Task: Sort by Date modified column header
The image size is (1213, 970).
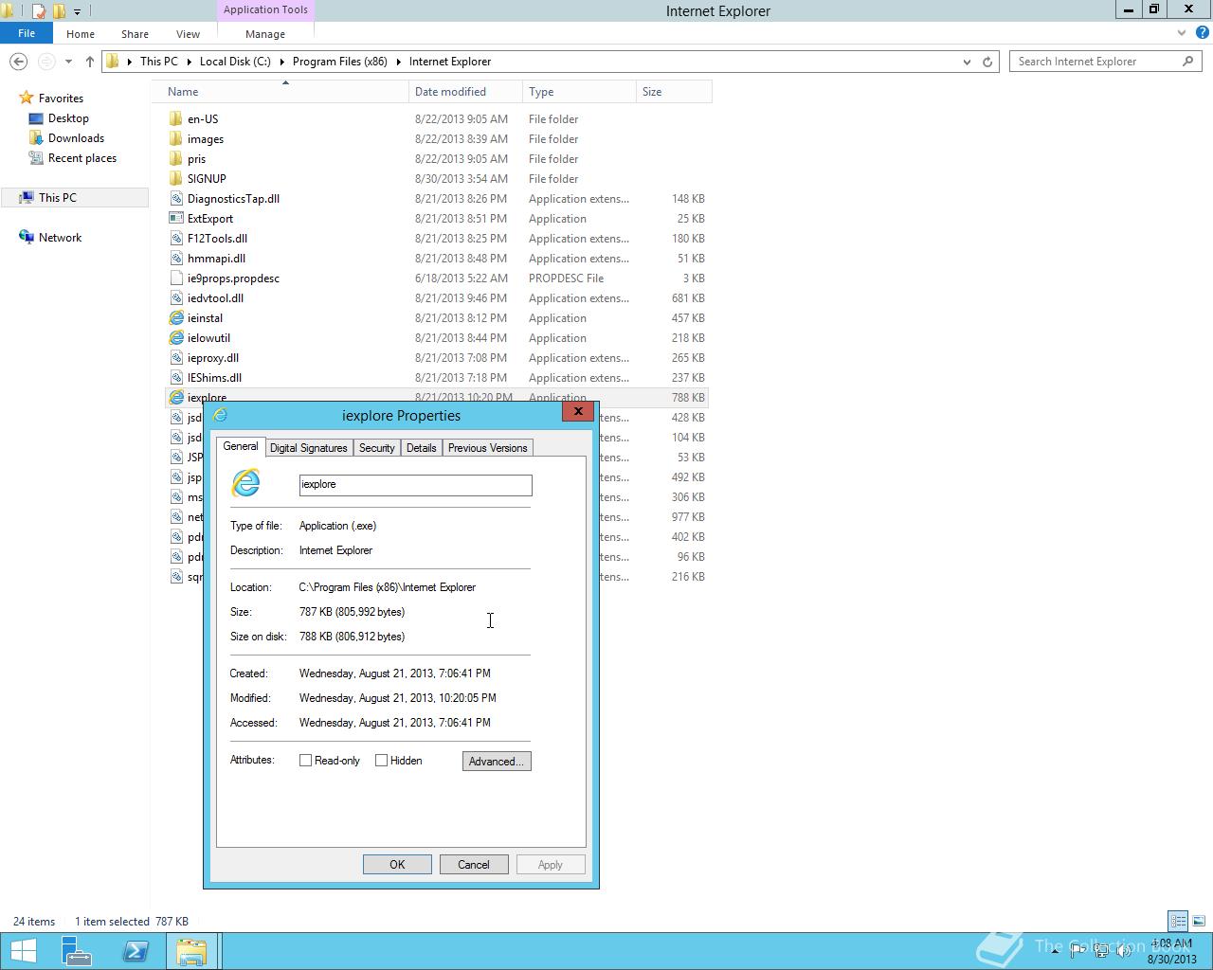Action: point(465,92)
